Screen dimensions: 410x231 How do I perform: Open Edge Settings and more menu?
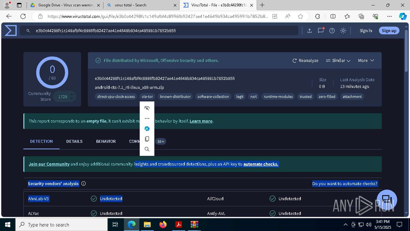click(x=389, y=16)
